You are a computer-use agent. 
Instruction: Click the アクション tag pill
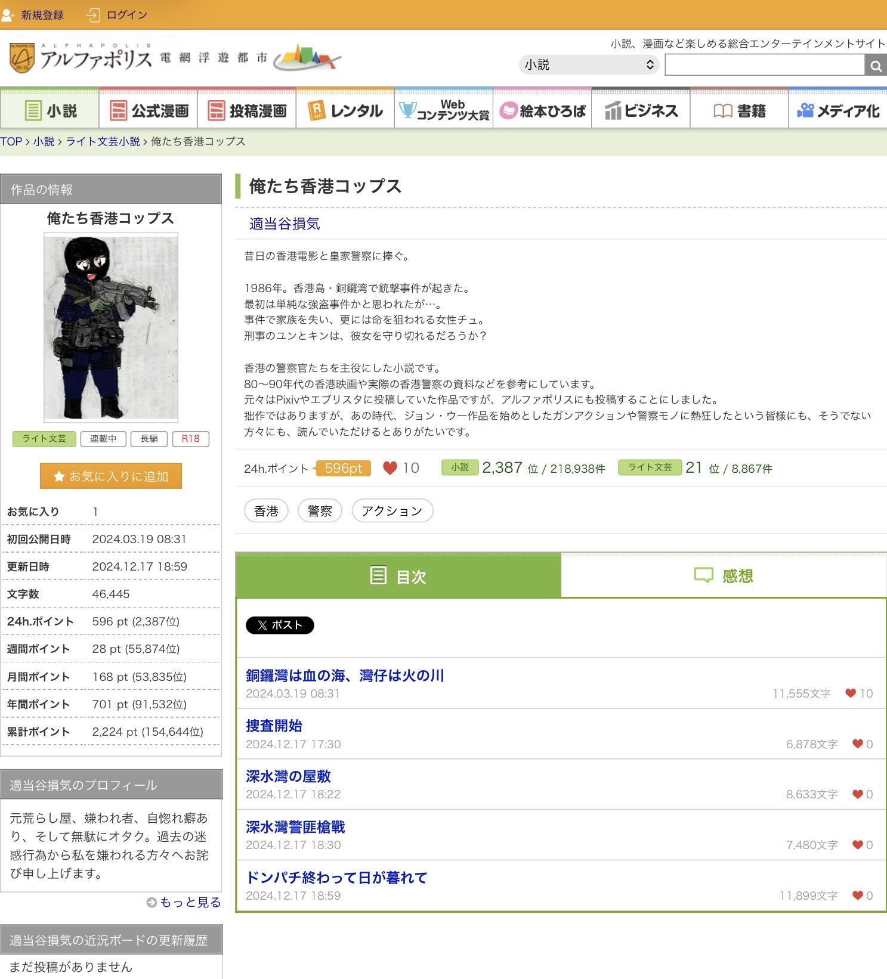[x=392, y=511]
